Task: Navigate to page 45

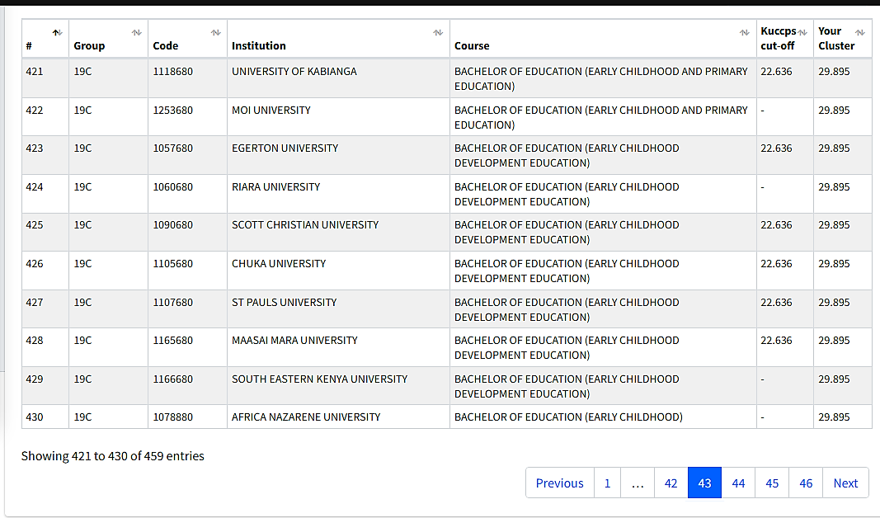Action: tap(772, 483)
